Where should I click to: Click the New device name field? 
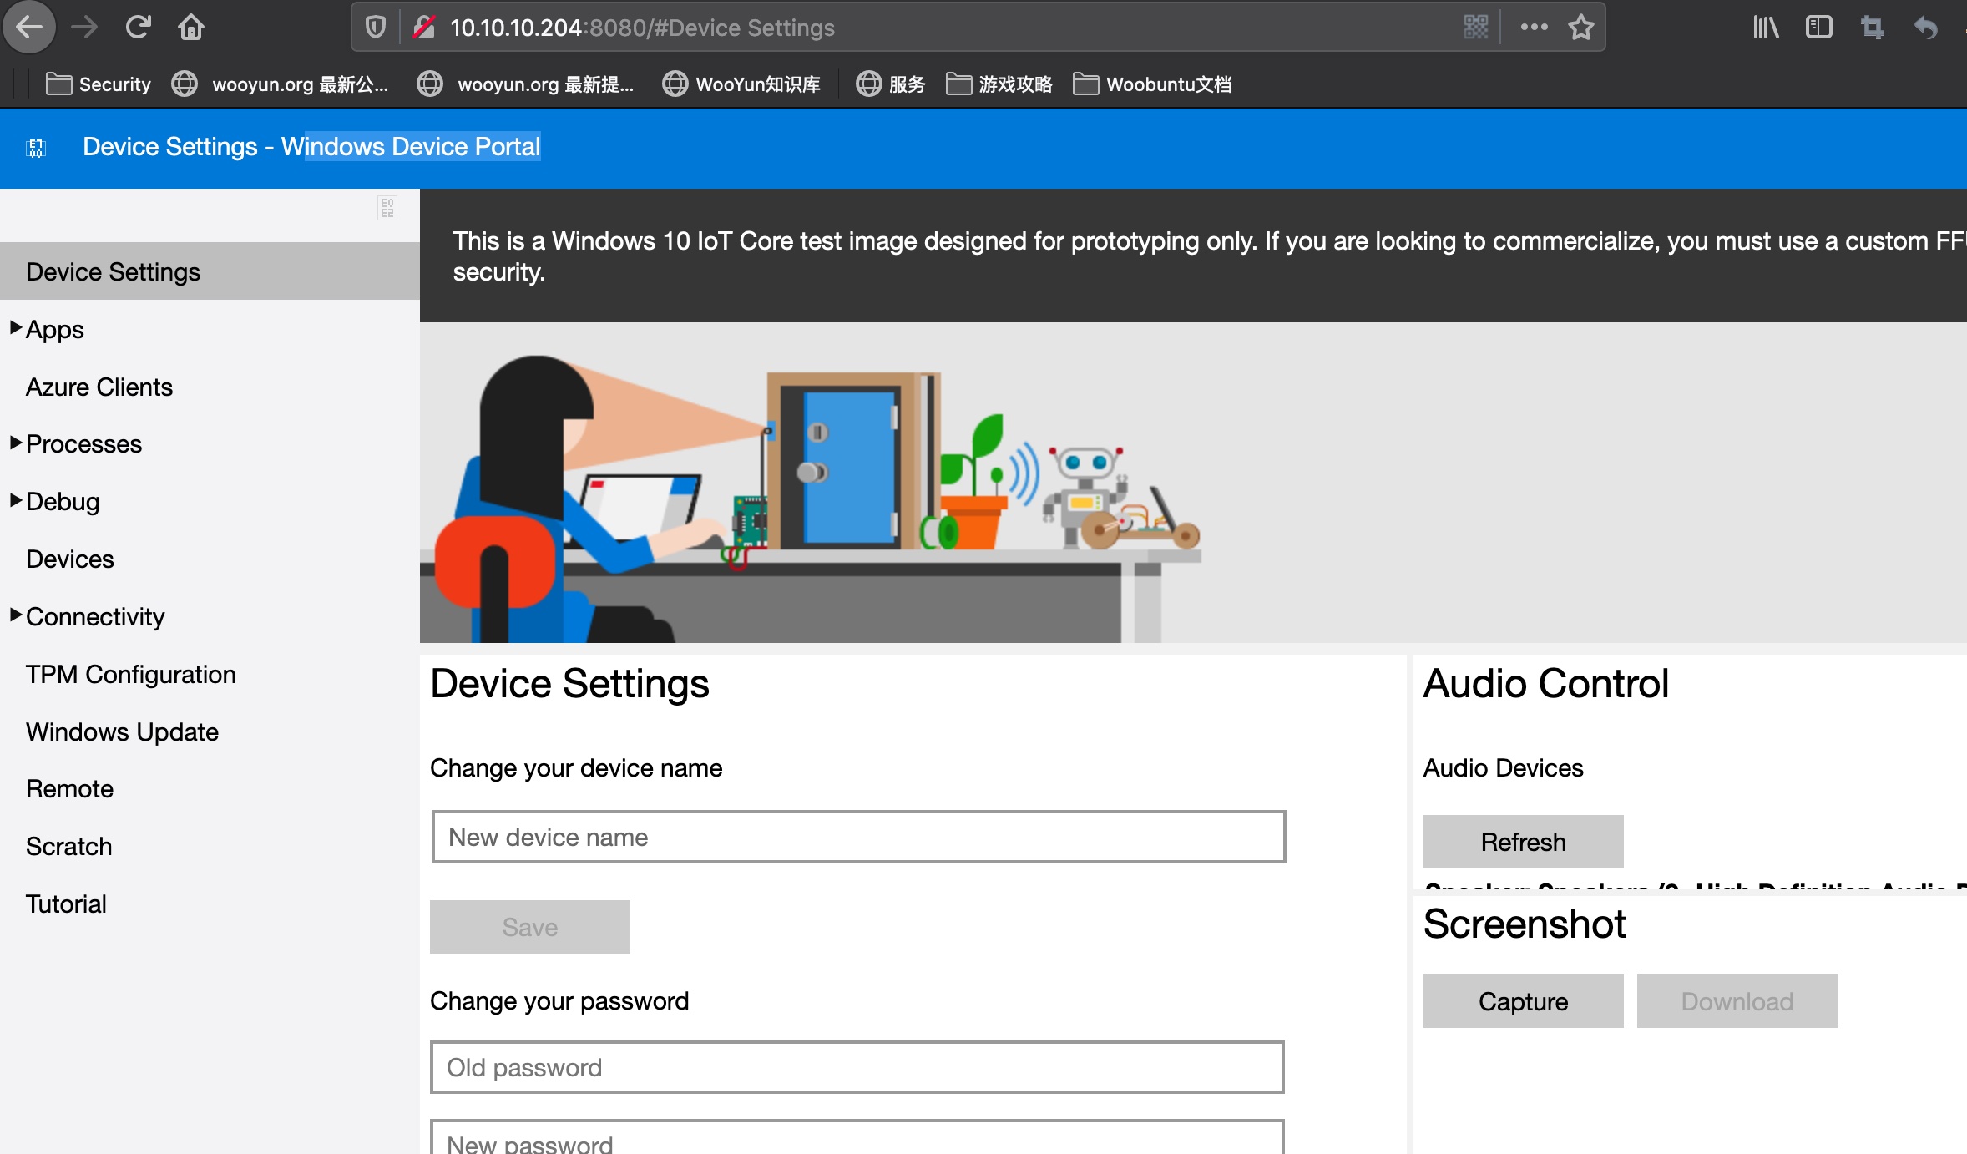click(x=858, y=837)
